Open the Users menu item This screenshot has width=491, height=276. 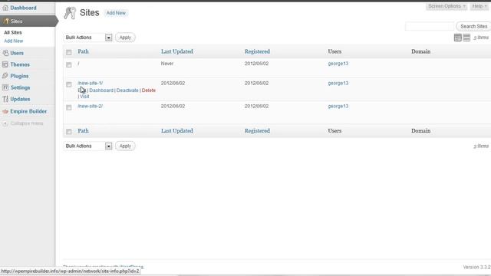tap(17, 53)
